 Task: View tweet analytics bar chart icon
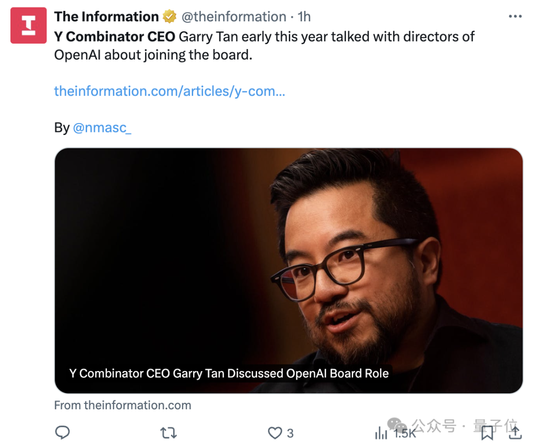pos(381,433)
